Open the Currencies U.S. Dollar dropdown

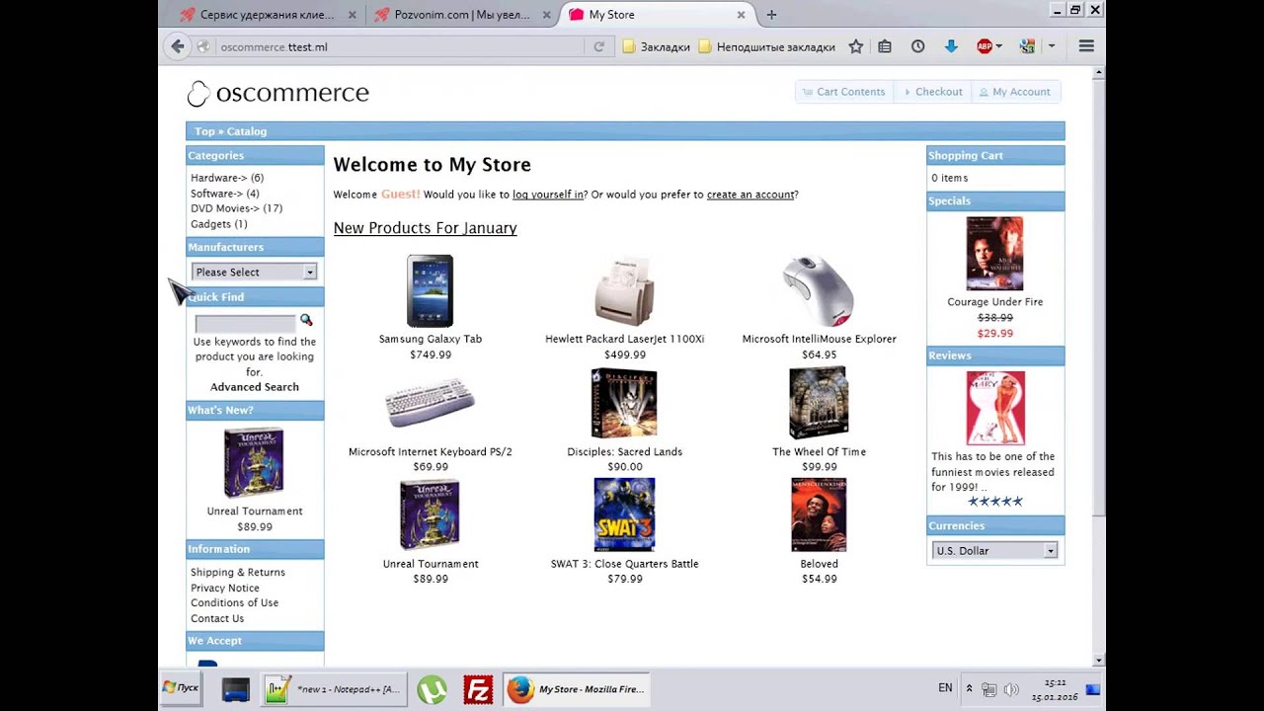coord(994,550)
